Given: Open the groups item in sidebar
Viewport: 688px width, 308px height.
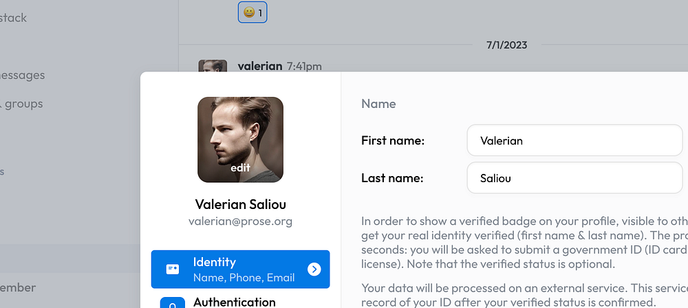Looking at the screenshot, I should click(x=23, y=104).
